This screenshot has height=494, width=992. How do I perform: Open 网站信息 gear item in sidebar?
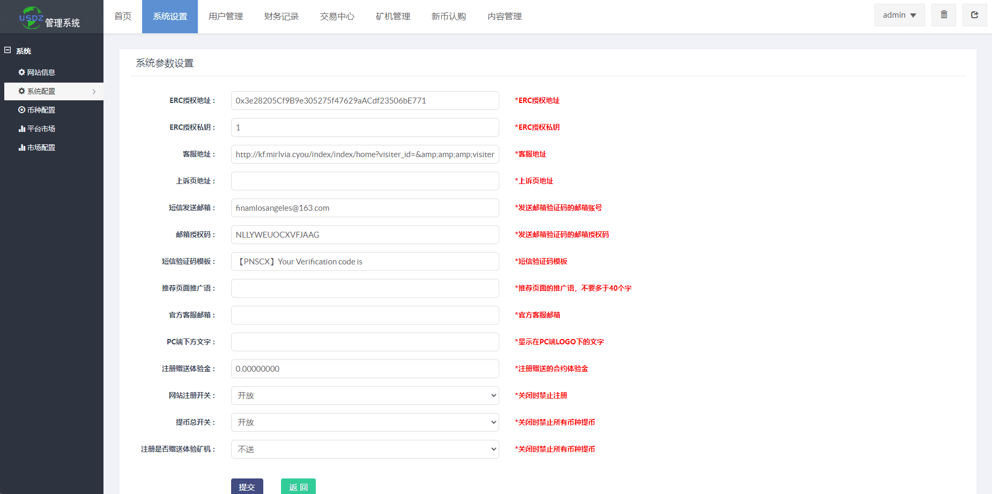37,72
